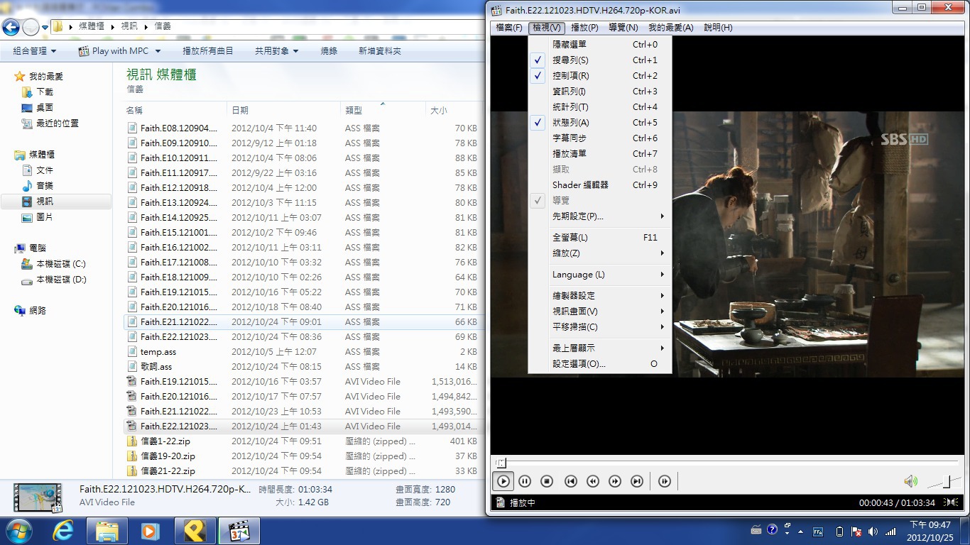Skip to previous file button in player

570,481
